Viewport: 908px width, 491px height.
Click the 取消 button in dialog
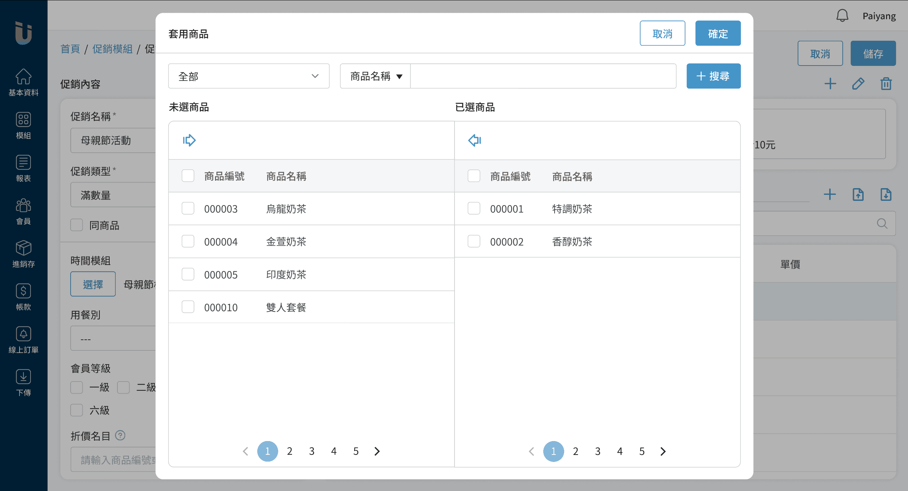pyautogui.click(x=662, y=33)
